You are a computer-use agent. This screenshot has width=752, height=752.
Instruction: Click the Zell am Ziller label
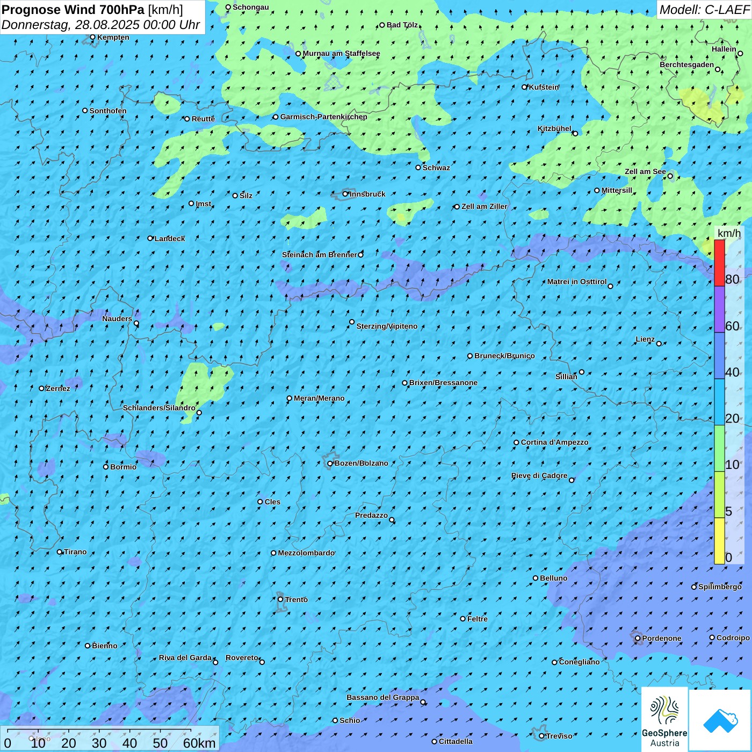click(x=484, y=206)
